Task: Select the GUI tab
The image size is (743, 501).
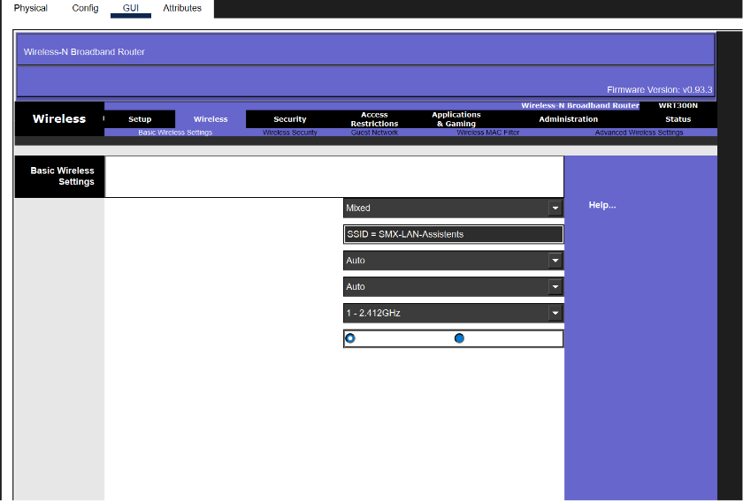Action: [130, 8]
